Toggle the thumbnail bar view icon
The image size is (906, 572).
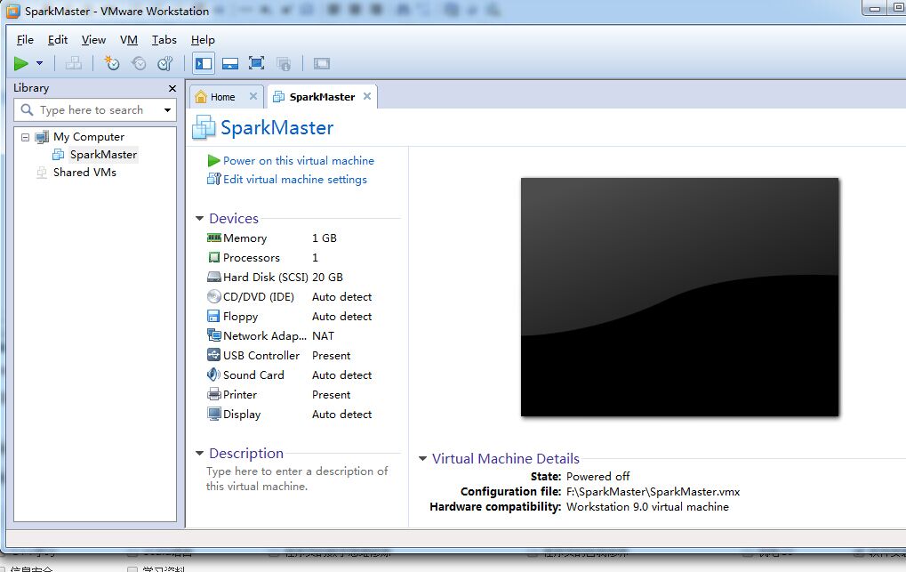[x=230, y=64]
